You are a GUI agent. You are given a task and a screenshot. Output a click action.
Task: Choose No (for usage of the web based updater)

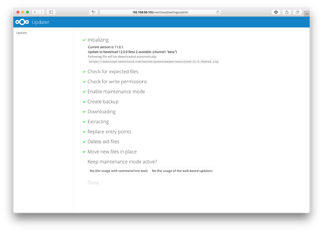[x=182, y=171]
